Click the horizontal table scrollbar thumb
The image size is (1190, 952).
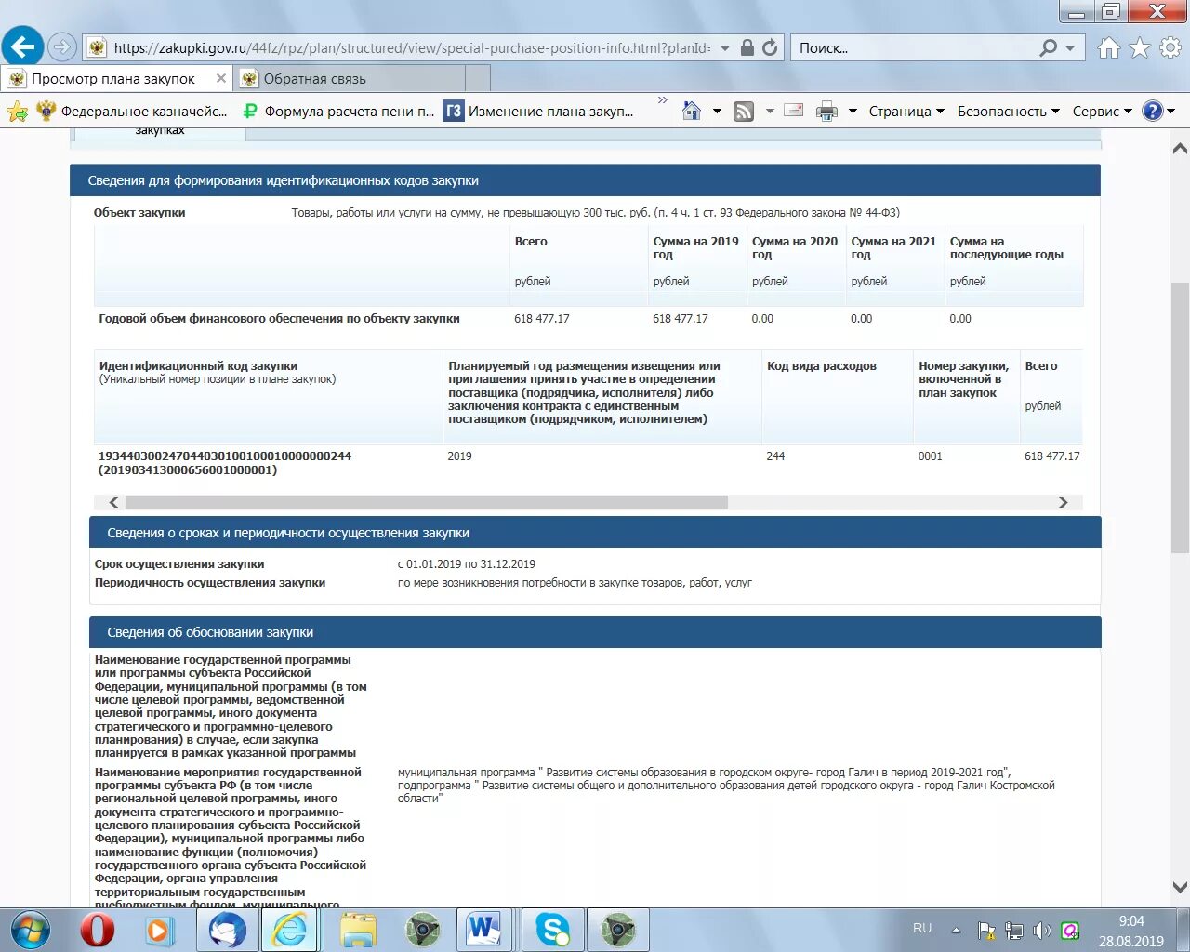pos(426,503)
